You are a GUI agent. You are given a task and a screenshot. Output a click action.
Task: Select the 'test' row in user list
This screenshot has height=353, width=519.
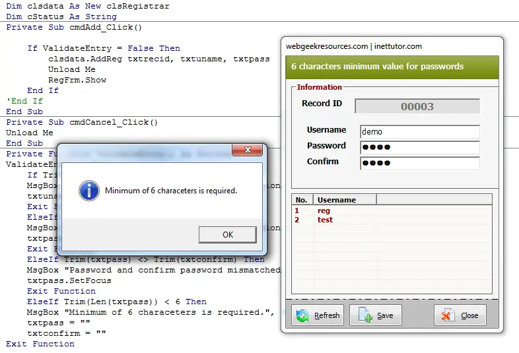pyautogui.click(x=392, y=220)
